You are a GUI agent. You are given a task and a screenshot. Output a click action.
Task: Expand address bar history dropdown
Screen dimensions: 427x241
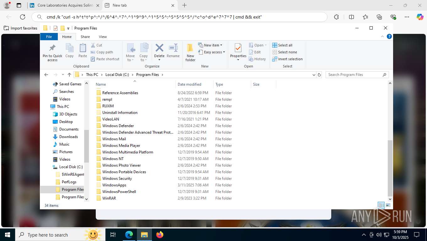point(314,75)
